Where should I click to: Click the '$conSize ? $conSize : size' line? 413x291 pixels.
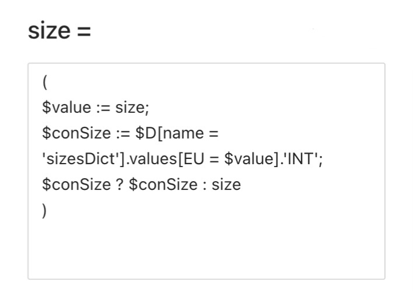141,185
